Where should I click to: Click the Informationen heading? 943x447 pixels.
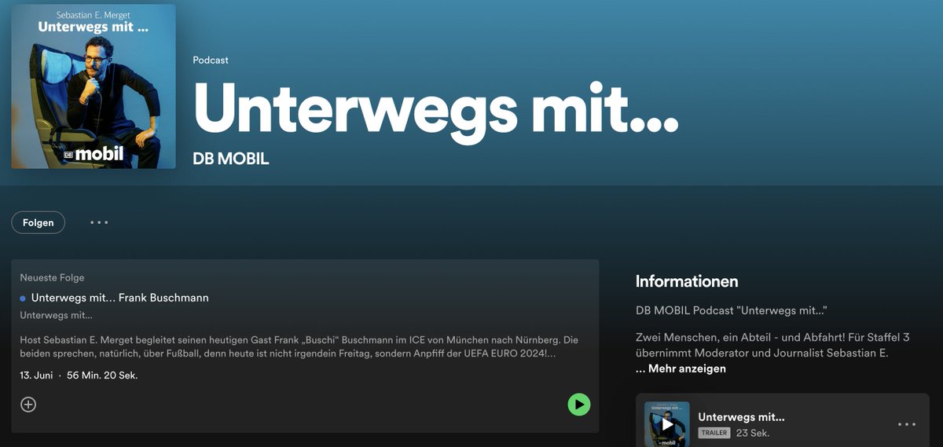pyautogui.click(x=687, y=281)
